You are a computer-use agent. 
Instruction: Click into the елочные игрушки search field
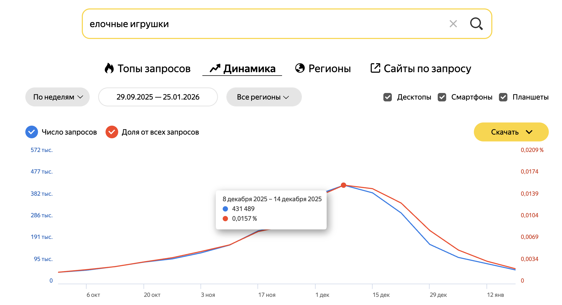coord(237,24)
